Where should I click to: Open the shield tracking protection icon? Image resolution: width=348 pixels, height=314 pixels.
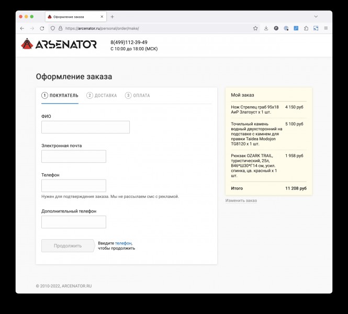pyautogui.click(x=53, y=28)
